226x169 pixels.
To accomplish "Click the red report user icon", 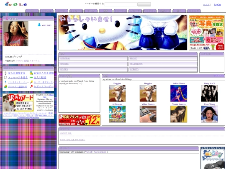I will pyautogui.click(x=31, y=86).
